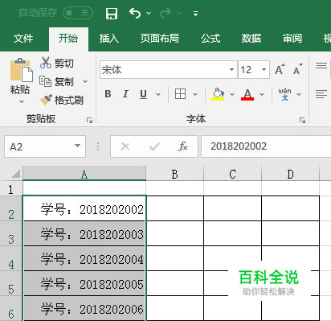
Task: Click the 格式刷 (Format Painter) brush
Action: tap(62, 100)
